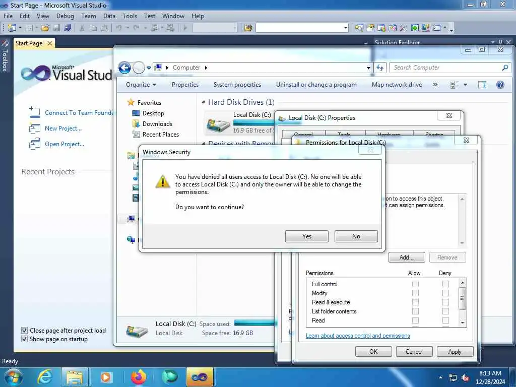Click Yes in Windows Security dialog
Screen dimensions: 516x387
tap(307, 236)
